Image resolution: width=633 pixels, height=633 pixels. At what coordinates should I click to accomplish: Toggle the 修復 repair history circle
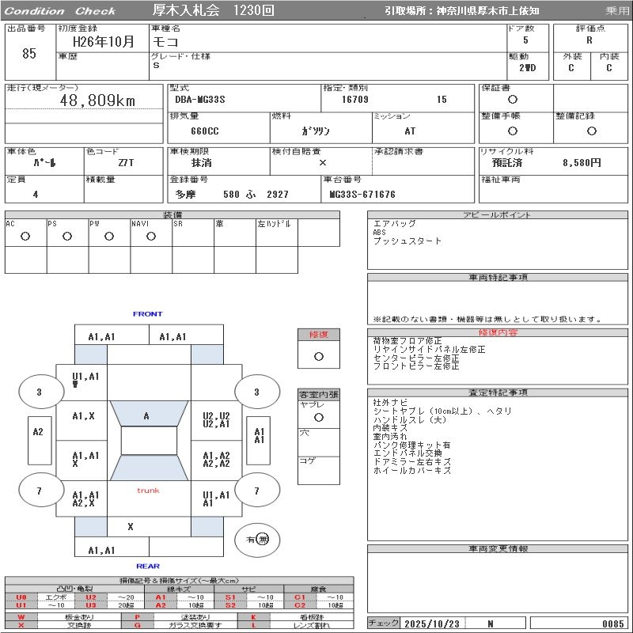coord(318,356)
